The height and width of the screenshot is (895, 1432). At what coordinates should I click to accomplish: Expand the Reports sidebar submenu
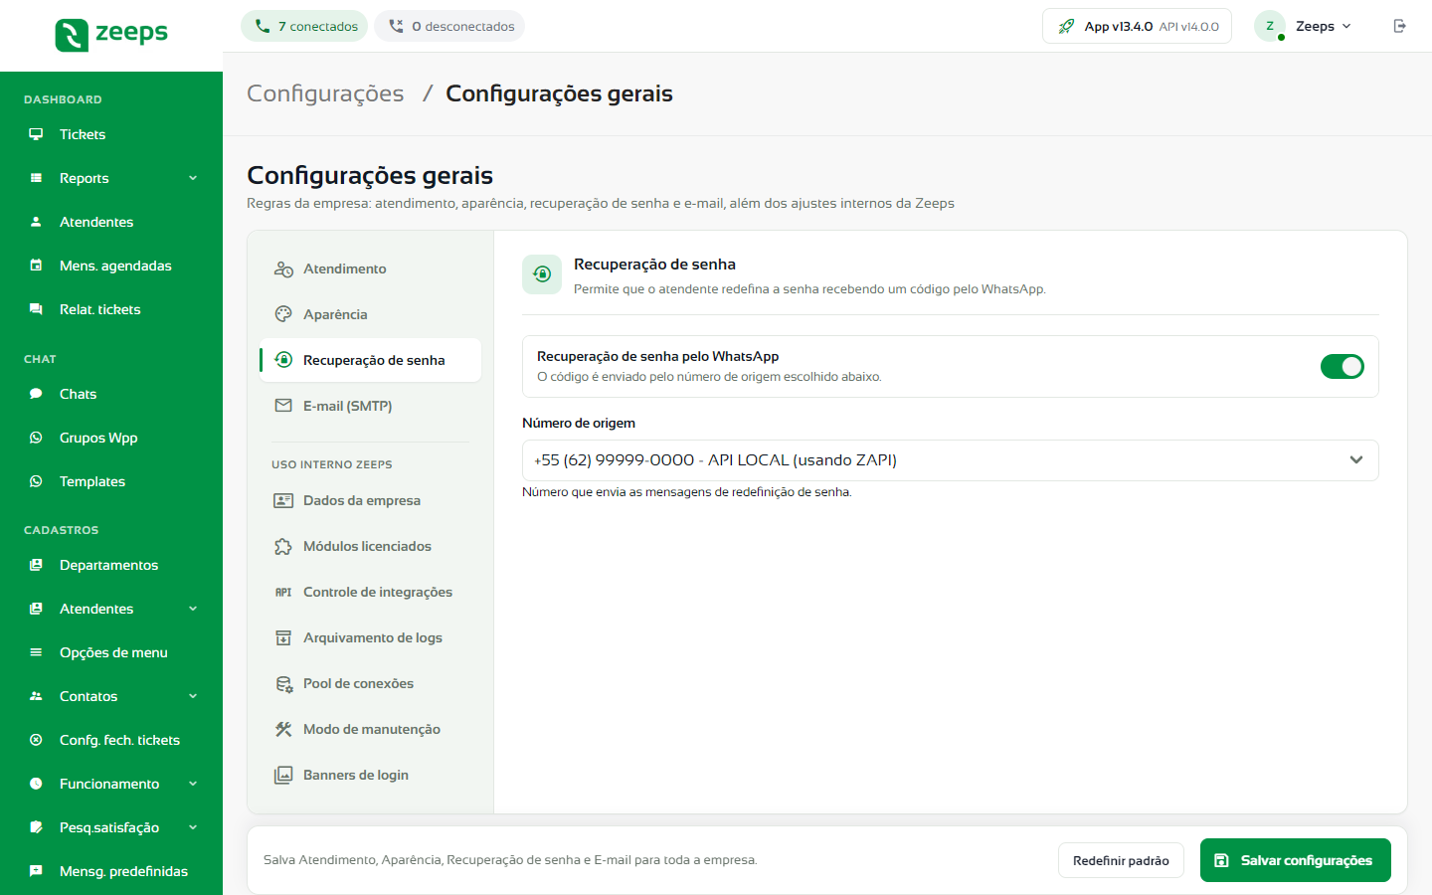pyautogui.click(x=193, y=178)
